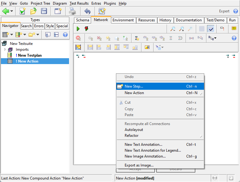
Task: Open the green back arrow dropdown
Action: (x=12, y=11)
